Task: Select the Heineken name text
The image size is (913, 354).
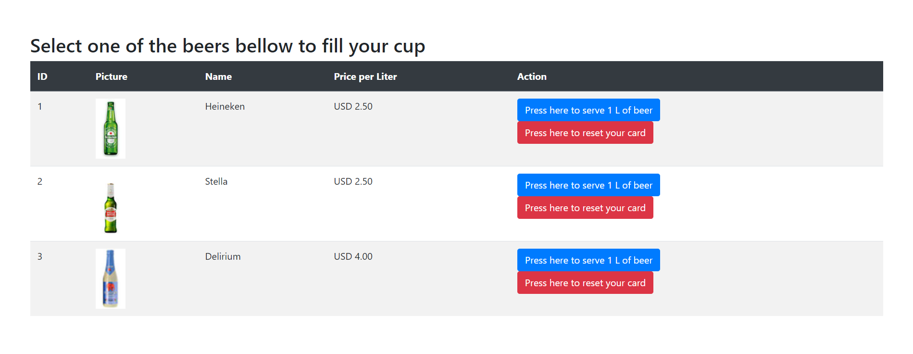Action: (x=225, y=106)
